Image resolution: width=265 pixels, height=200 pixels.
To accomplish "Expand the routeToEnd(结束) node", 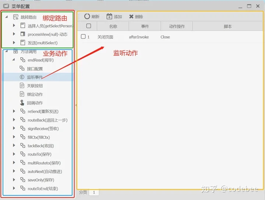I will [14, 188].
